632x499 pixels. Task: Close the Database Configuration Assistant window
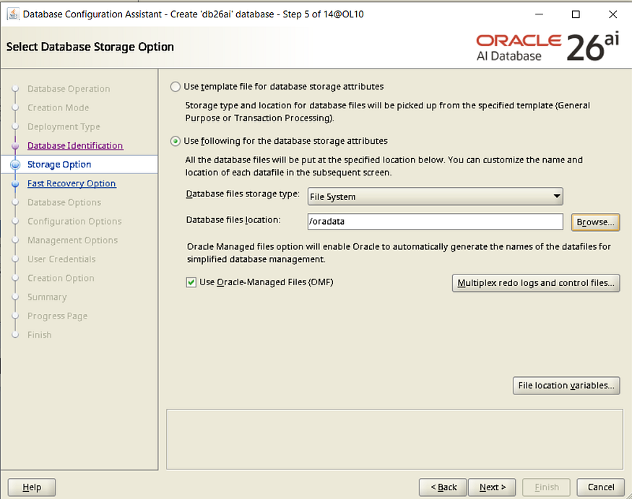point(613,14)
